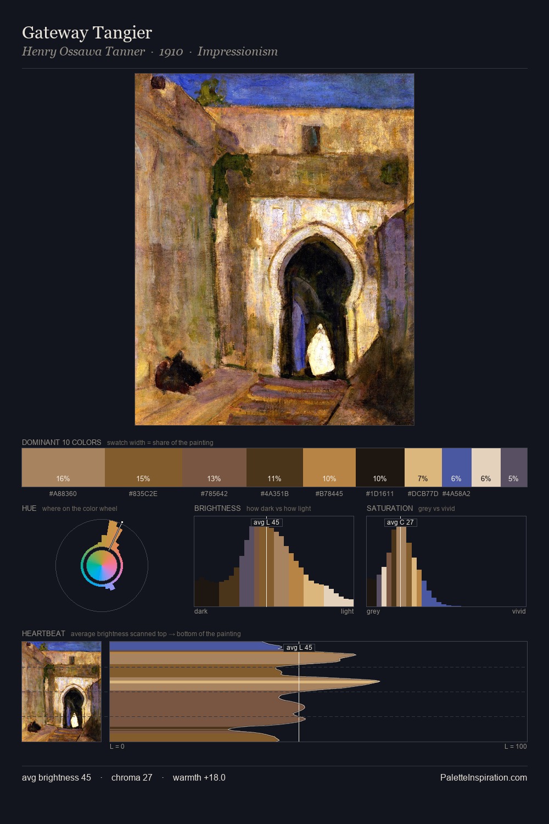Click the brightness histogram chart
Screen dimensions: 549x824
point(274,561)
